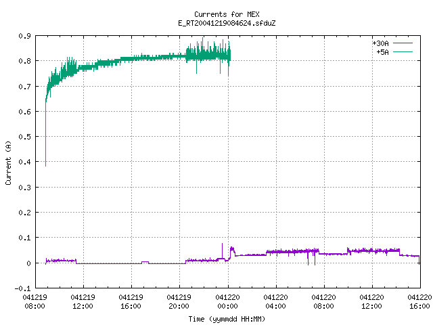Click the 0.7 y-axis tick label
433x325 pixels.
click(x=24, y=87)
